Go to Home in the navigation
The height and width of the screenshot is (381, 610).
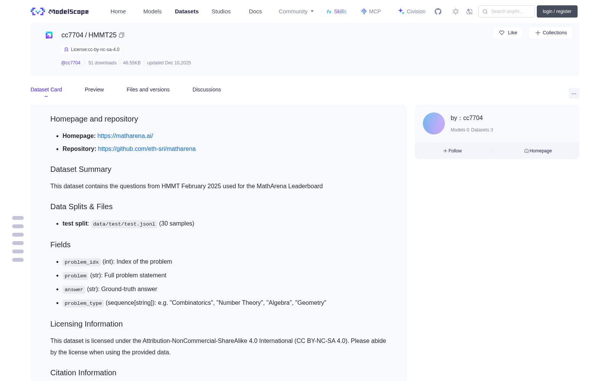pos(118,11)
